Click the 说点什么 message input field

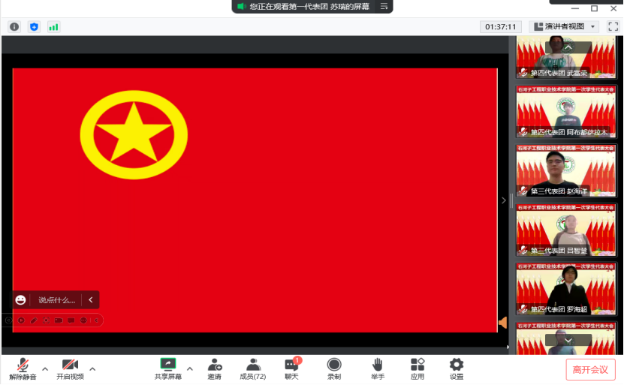click(x=57, y=300)
